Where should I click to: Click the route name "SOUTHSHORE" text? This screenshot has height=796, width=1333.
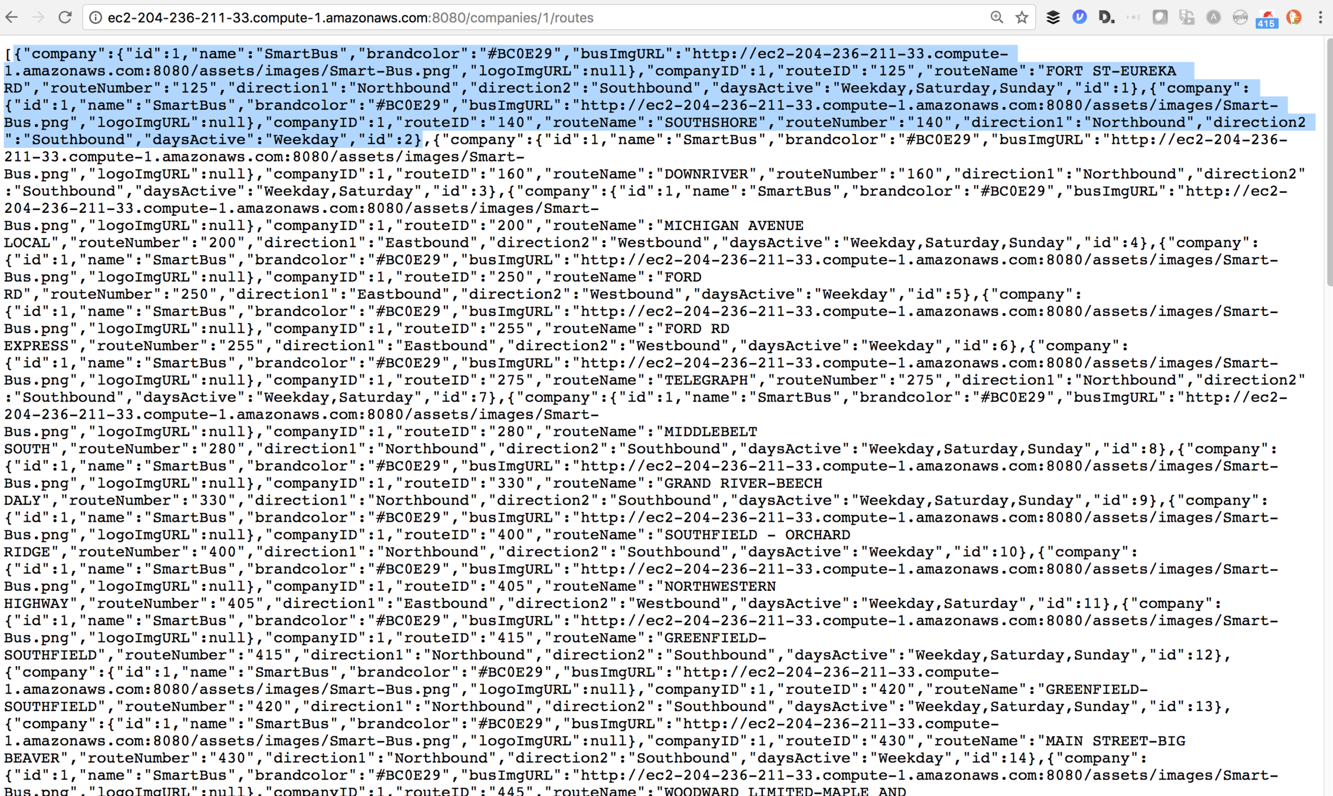[x=710, y=123]
